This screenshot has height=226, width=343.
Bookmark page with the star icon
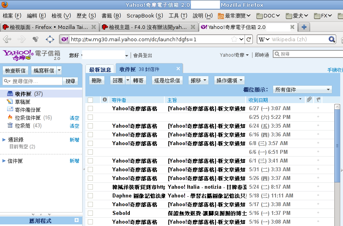coord(235,39)
